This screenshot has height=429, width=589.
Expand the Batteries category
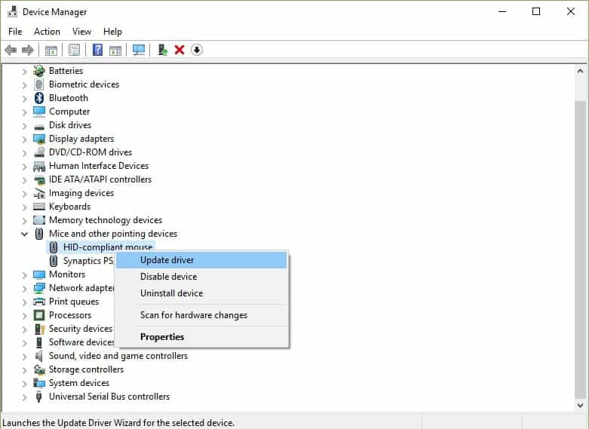click(x=24, y=71)
